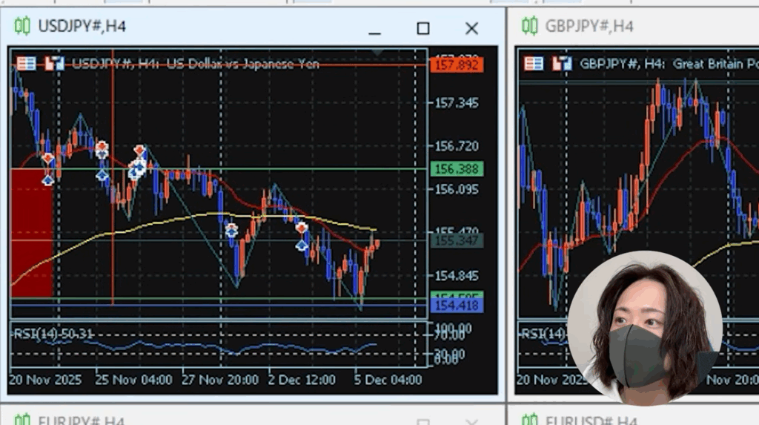Screen dimensions: 759x425
Task: Click the orange 157.892 price level label
Action: (456, 65)
